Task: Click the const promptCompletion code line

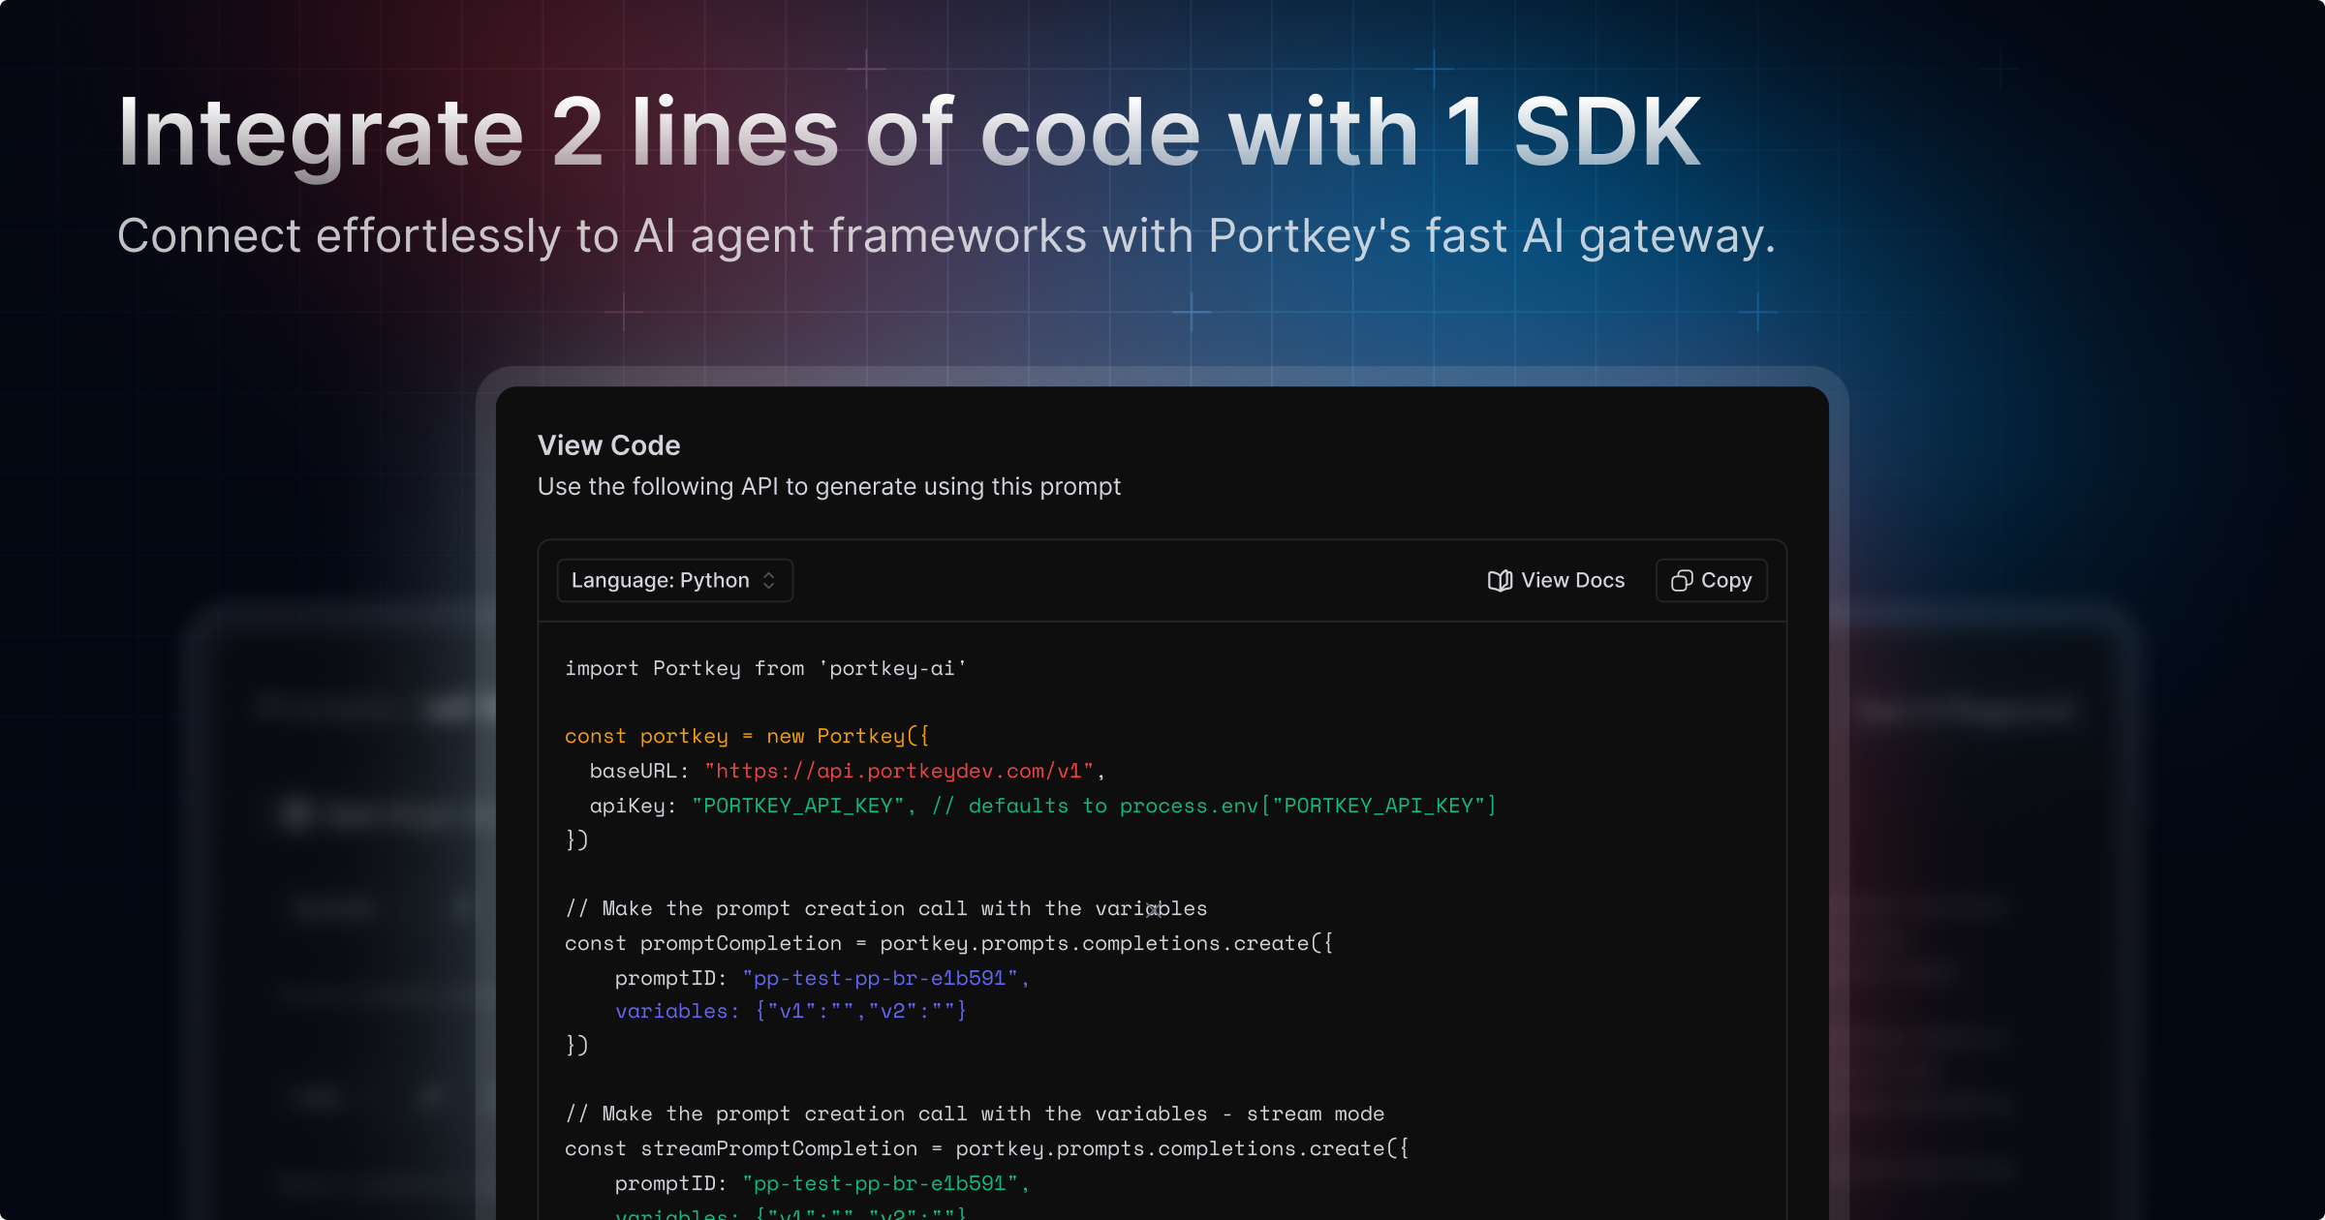Action: tap(947, 943)
